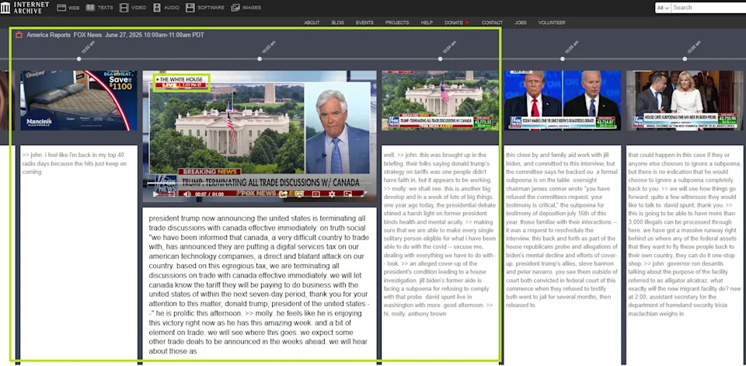Jump to the 10:52 am timeline marker
This screenshot has height=366, width=746.
pos(79,59)
